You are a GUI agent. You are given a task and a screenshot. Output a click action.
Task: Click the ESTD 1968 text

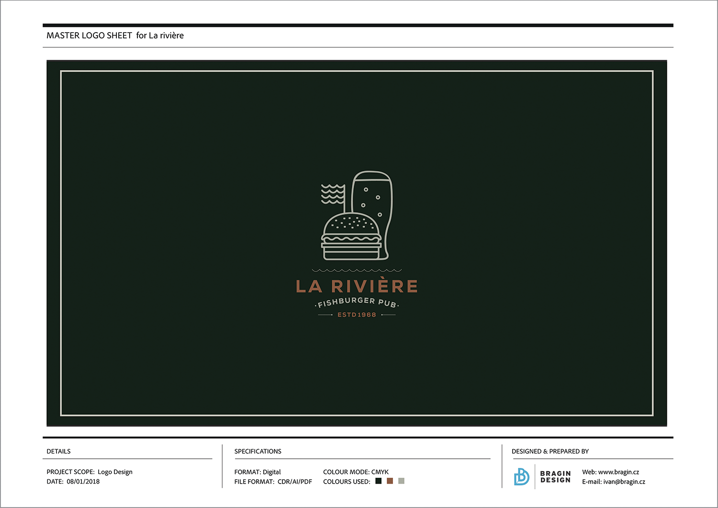[357, 315]
